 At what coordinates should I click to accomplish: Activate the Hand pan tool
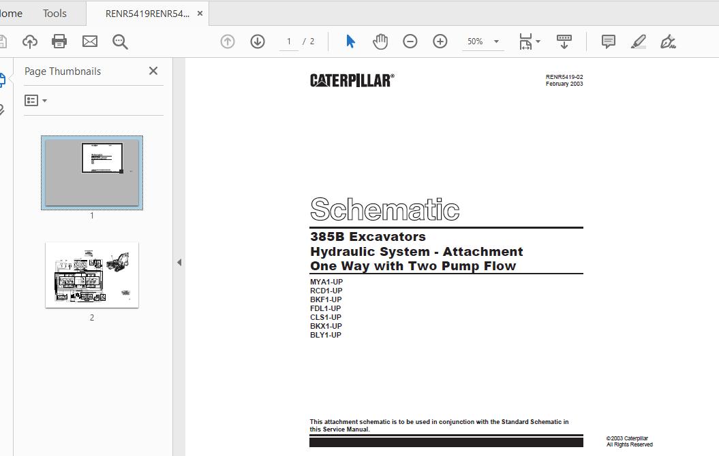[380, 42]
